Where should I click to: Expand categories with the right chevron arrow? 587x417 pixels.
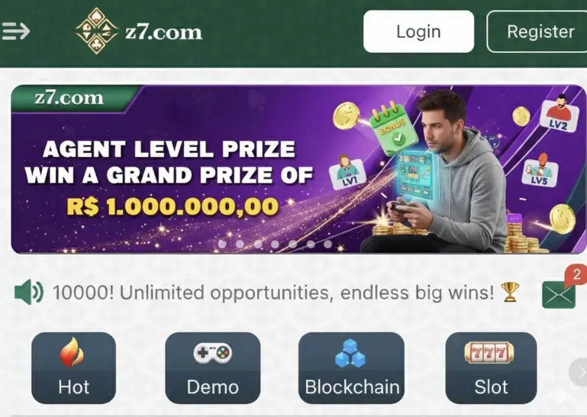(x=579, y=373)
